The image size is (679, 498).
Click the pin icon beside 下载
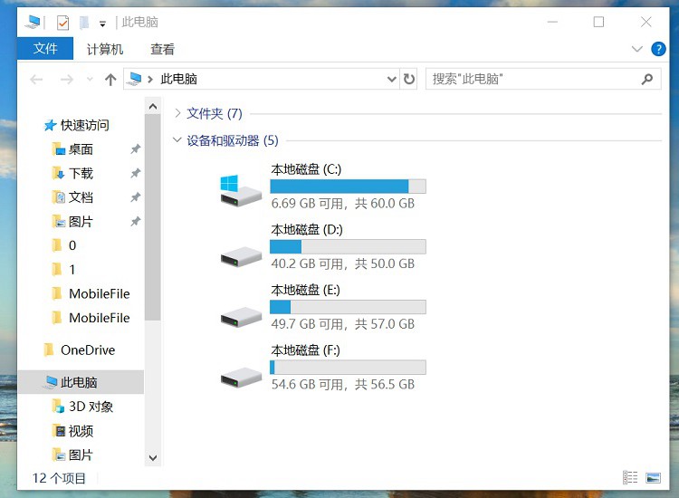click(x=136, y=173)
